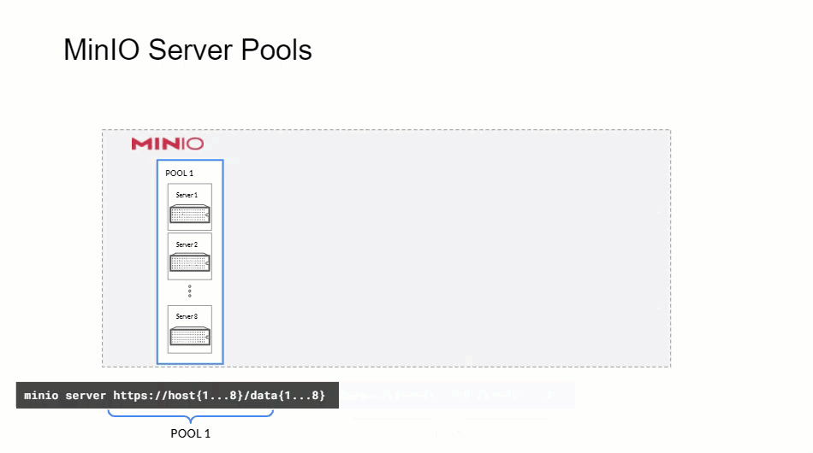Select the Server 1 rack icon
This screenshot has height=453, width=813.
click(189, 215)
